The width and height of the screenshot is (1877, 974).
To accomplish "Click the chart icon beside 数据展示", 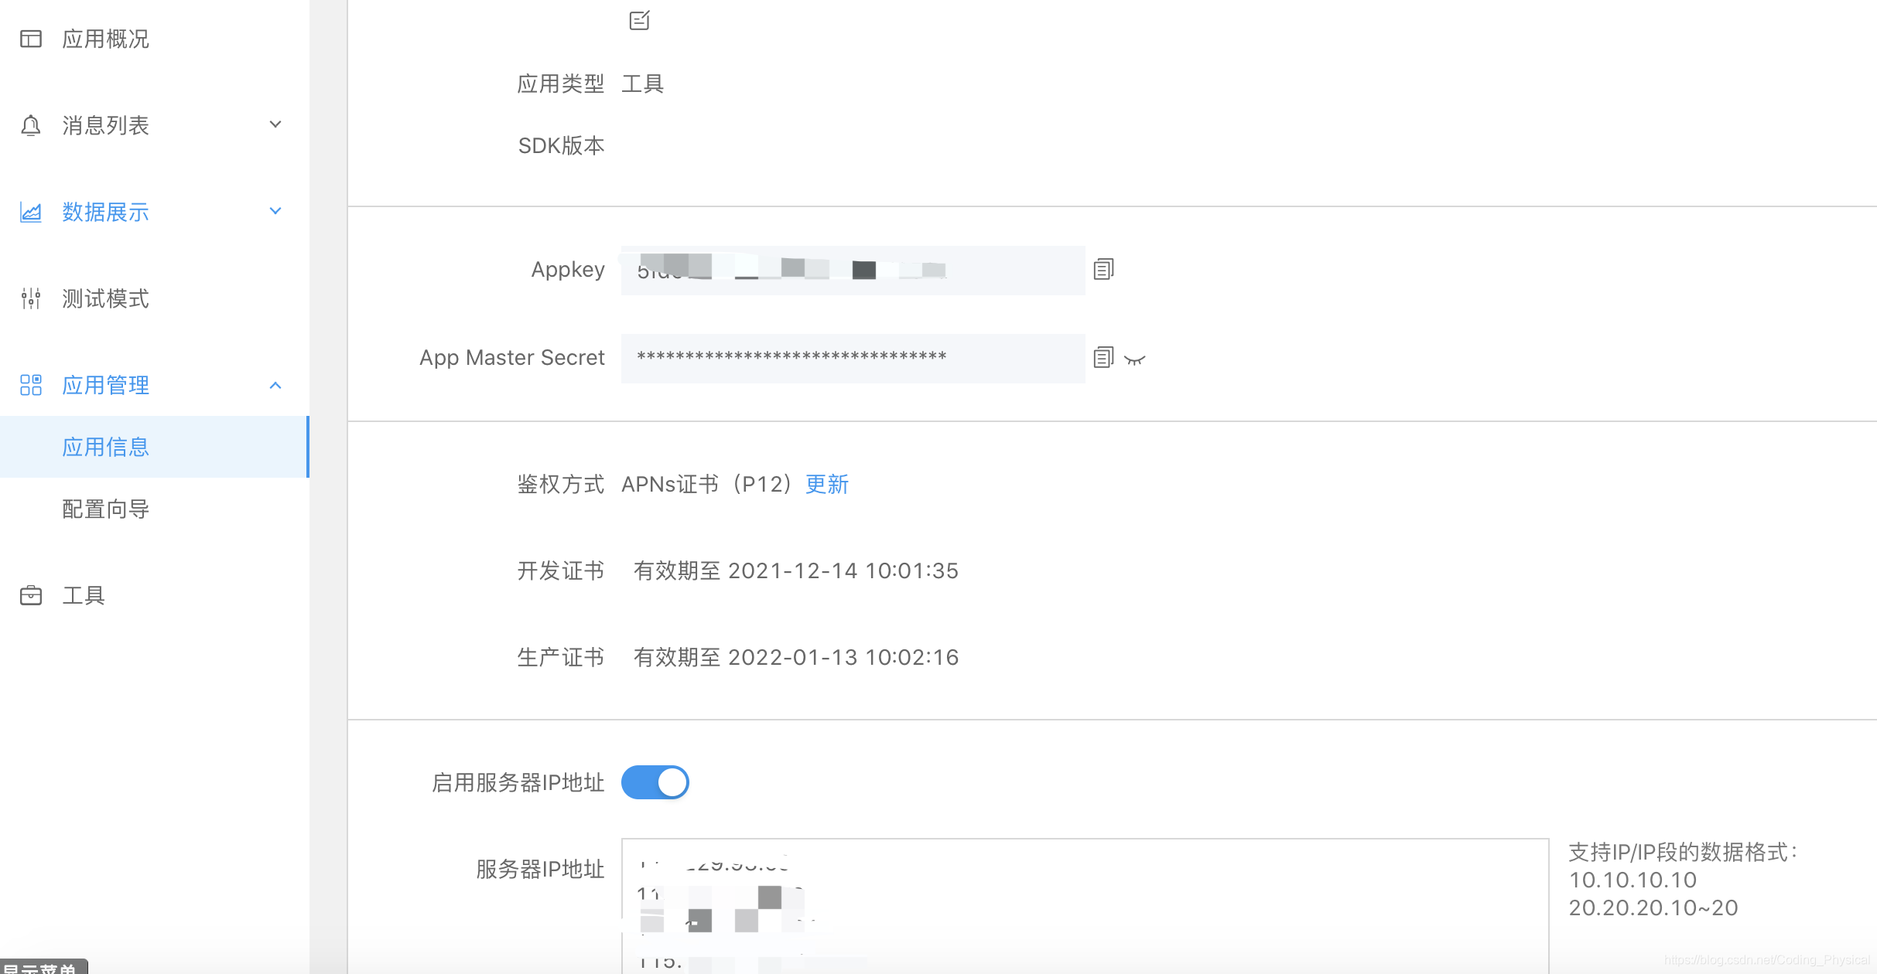I will point(31,212).
